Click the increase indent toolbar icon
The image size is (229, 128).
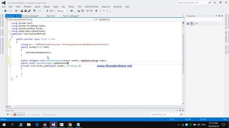[83, 11]
